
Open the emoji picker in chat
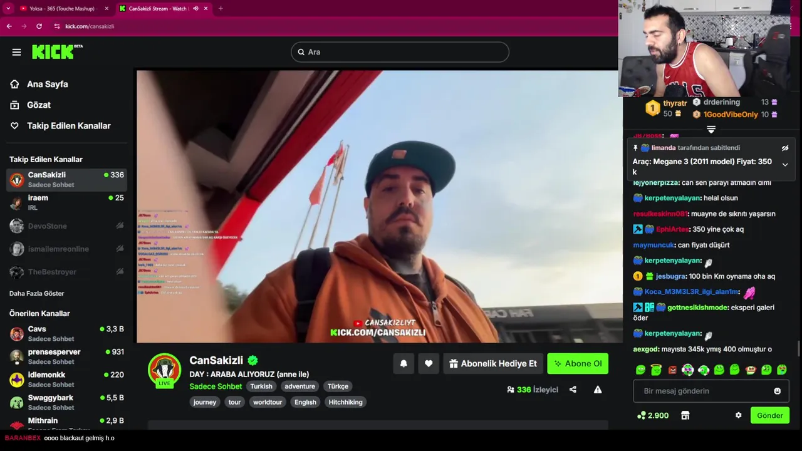click(777, 391)
